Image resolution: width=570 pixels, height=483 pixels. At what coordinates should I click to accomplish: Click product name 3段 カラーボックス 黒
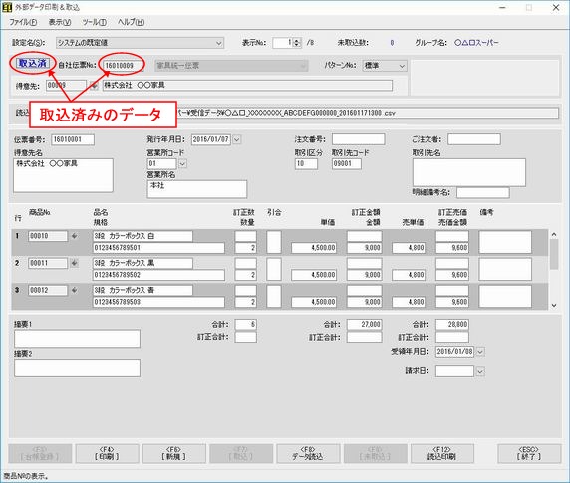click(142, 263)
